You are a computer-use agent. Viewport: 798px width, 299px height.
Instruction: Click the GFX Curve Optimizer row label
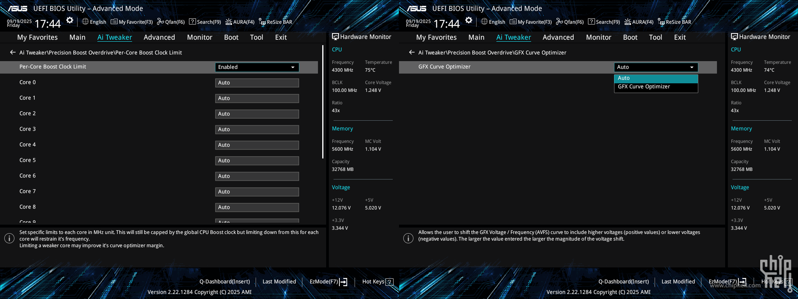[445, 67]
